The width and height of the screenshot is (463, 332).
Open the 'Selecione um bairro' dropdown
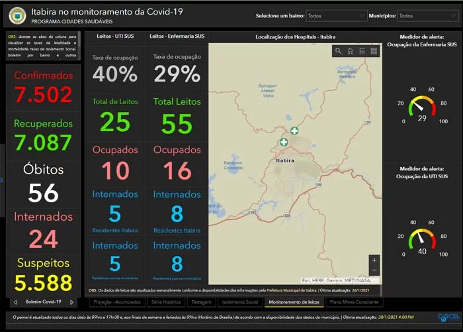[336, 16]
